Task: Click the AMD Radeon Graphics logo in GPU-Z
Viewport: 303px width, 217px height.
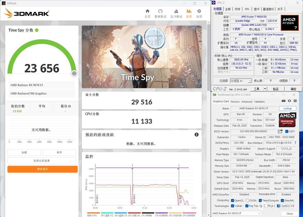Action: (287, 120)
